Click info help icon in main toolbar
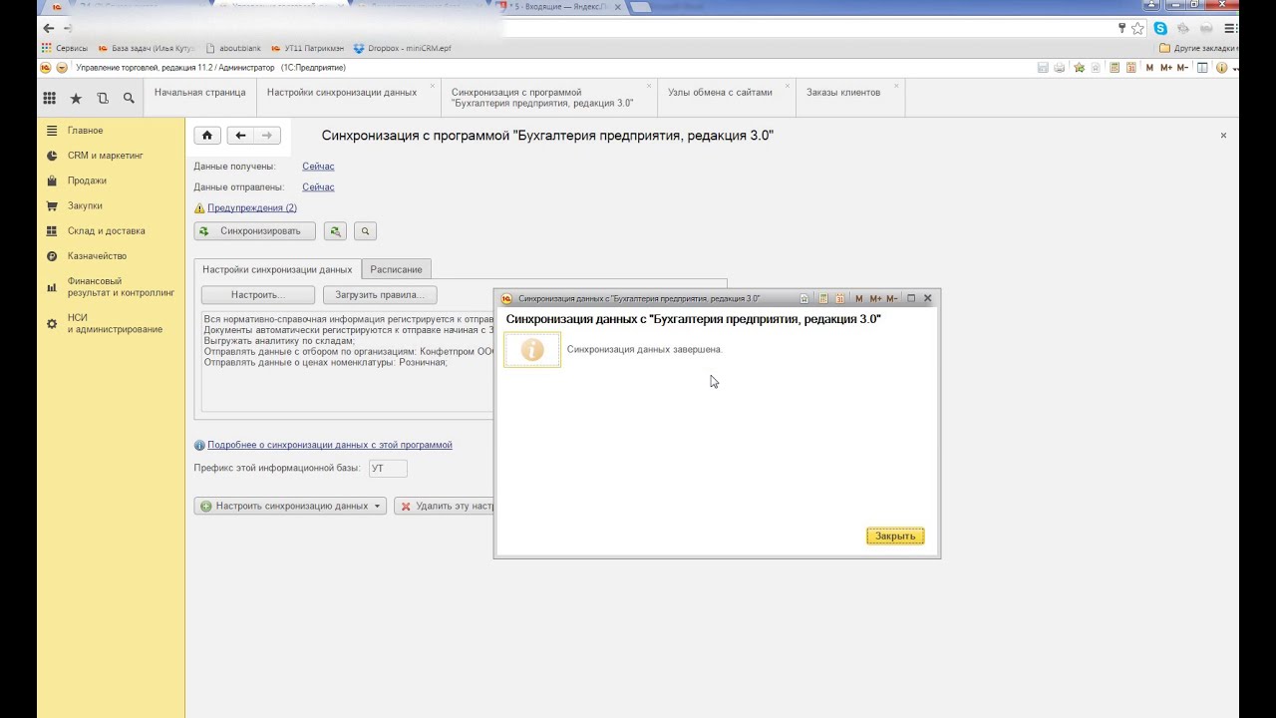 point(1222,68)
